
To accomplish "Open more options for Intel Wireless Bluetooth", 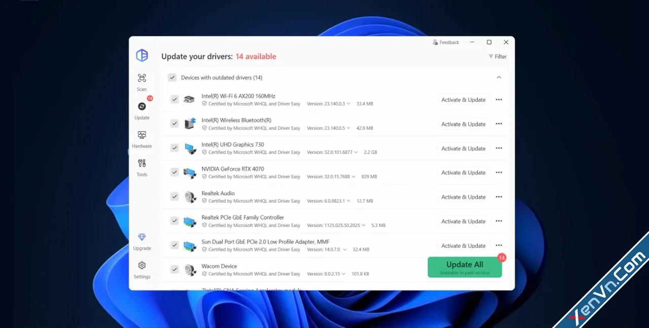I will click(x=499, y=124).
